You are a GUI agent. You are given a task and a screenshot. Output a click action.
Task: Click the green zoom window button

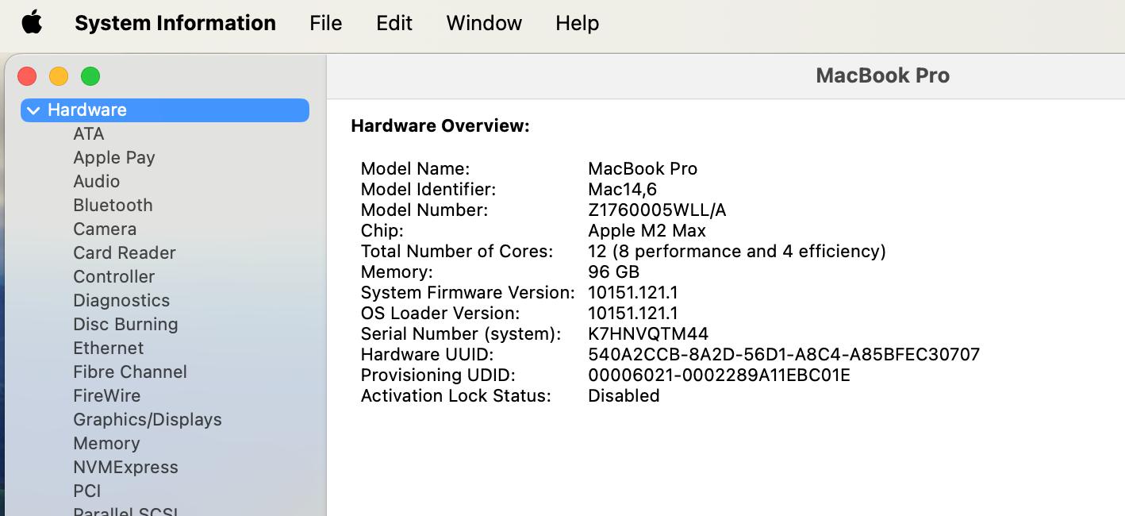click(x=90, y=76)
